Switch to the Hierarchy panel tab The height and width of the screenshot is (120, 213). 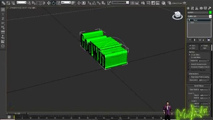(197, 8)
